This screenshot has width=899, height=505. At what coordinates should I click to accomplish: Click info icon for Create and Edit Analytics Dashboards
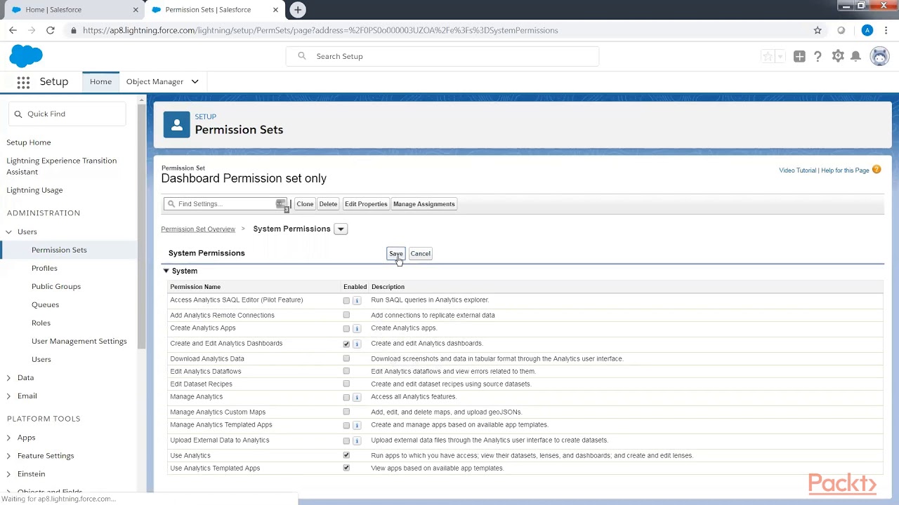357,344
